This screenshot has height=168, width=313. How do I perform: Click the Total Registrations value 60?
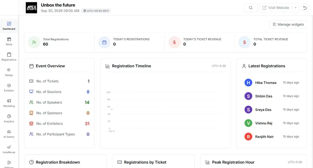46,44
